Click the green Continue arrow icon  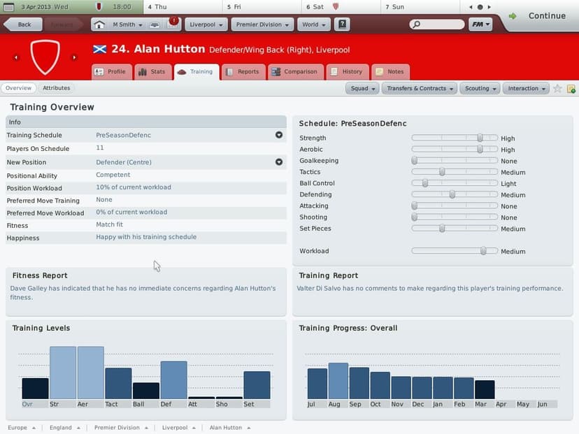[x=513, y=16]
